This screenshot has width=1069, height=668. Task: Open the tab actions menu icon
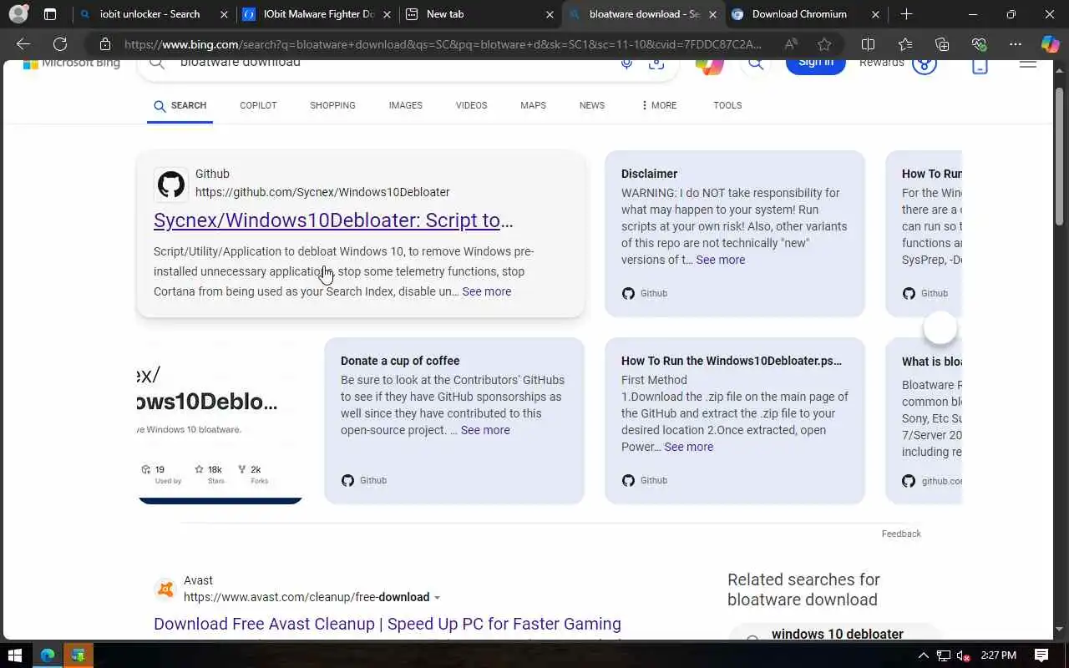(50, 14)
